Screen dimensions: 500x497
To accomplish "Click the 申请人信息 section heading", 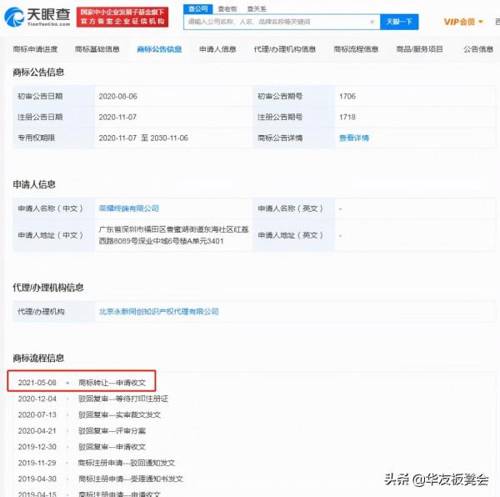I will [34, 184].
